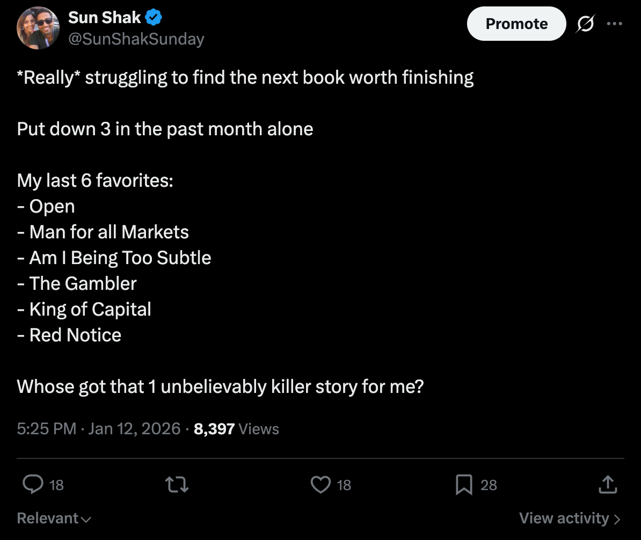Open View activity for this post

pos(570,519)
